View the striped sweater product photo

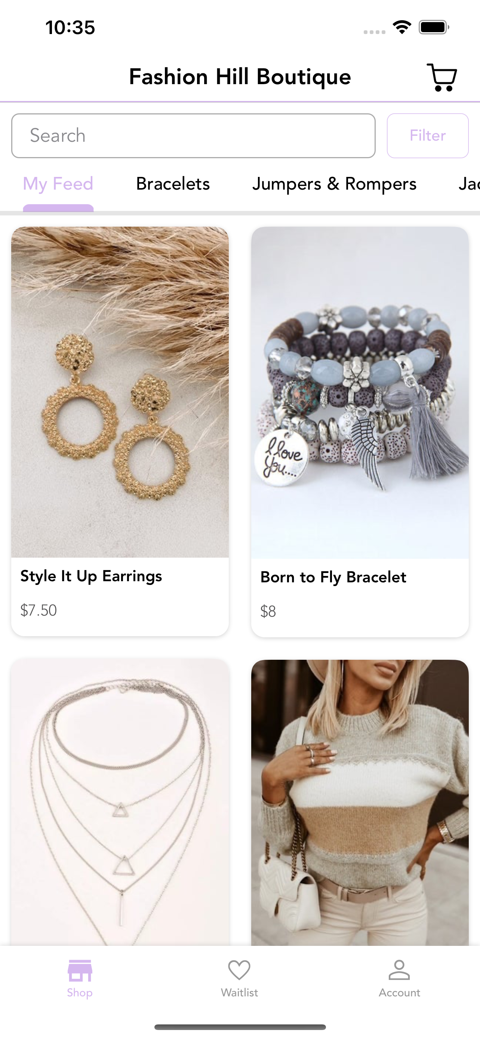pyautogui.click(x=360, y=802)
